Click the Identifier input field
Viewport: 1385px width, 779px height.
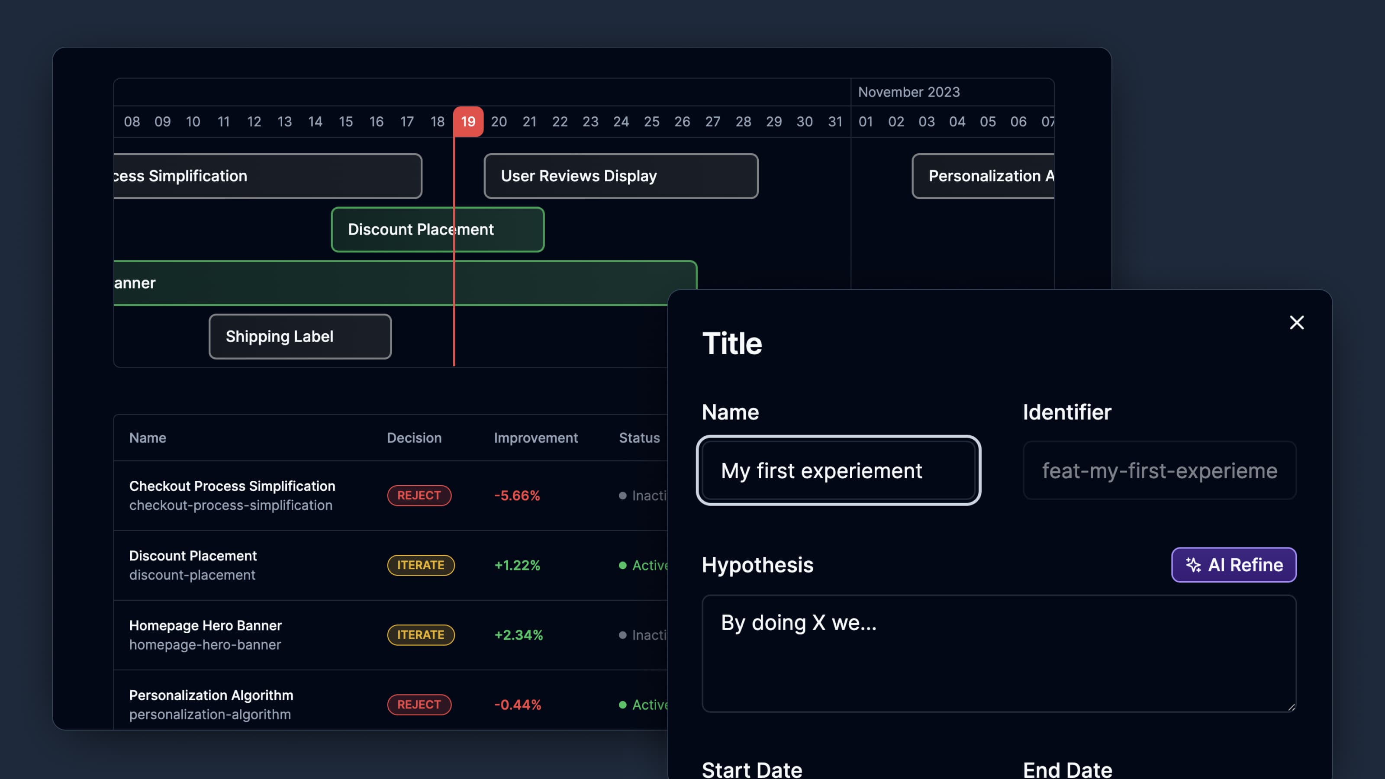tap(1159, 470)
